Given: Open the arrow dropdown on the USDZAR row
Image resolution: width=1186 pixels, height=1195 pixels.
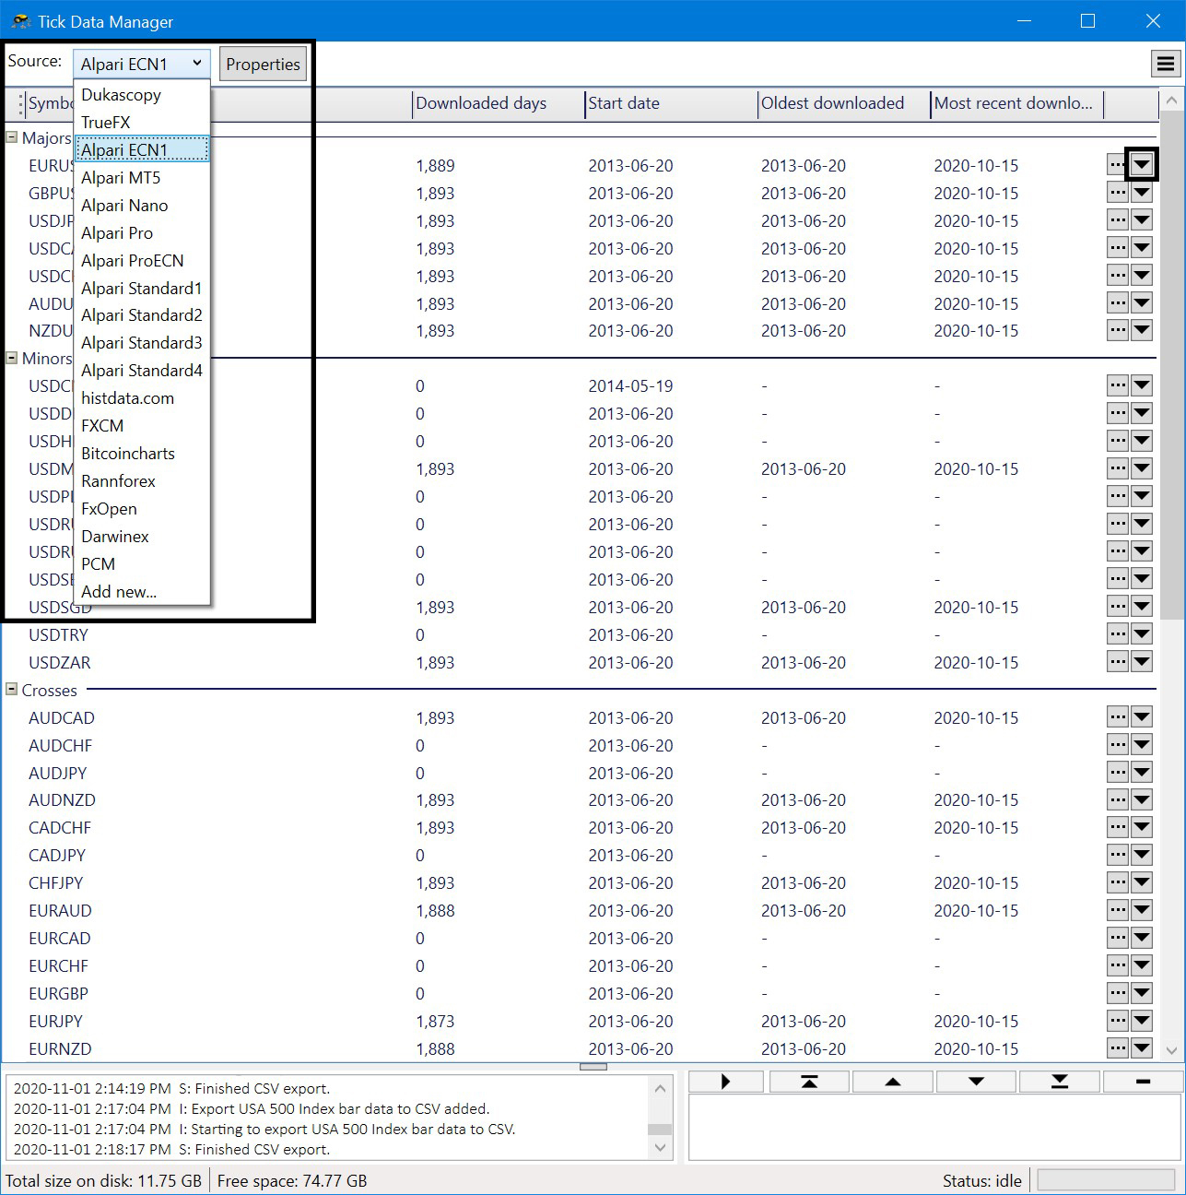Looking at the screenshot, I should (1142, 662).
